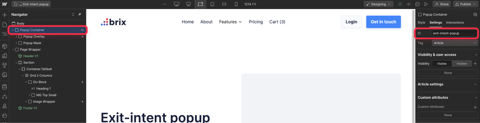Open the Publish menu
The width and height of the screenshot is (480, 123).
pos(466,4)
